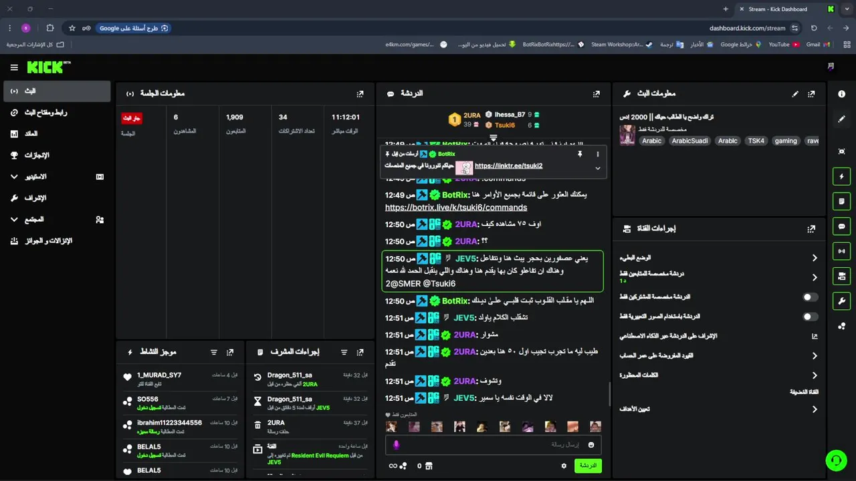Image resolution: width=856 pixels, height=481 pixels.
Task: Open emoji picker in chat input
Action: pos(591,445)
